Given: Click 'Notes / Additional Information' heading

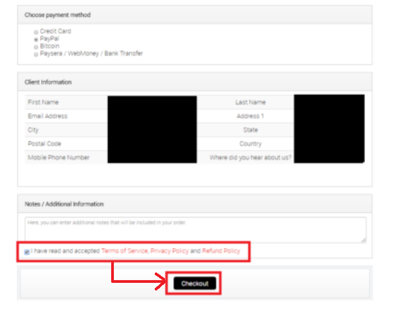Looking at the screenshot, I should click(64, 204).
